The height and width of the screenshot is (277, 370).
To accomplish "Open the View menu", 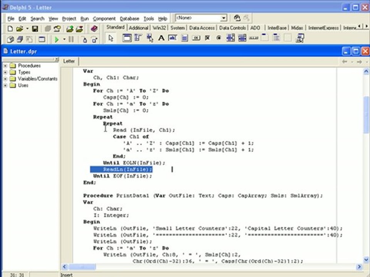I will [x=53, y=18].
